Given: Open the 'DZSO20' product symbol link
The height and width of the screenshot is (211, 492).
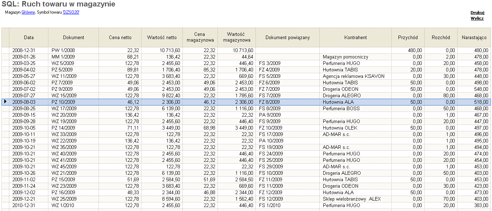Looking at the screenshot, I should point(71,12).
